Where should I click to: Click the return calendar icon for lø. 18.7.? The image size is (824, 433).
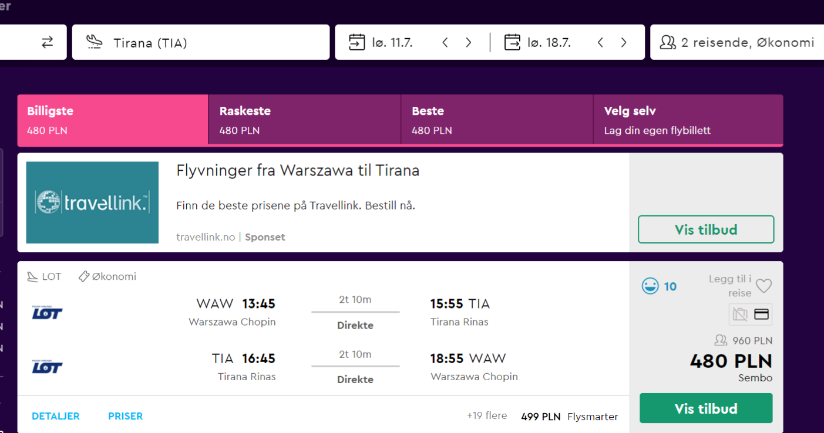click(512, 42)
